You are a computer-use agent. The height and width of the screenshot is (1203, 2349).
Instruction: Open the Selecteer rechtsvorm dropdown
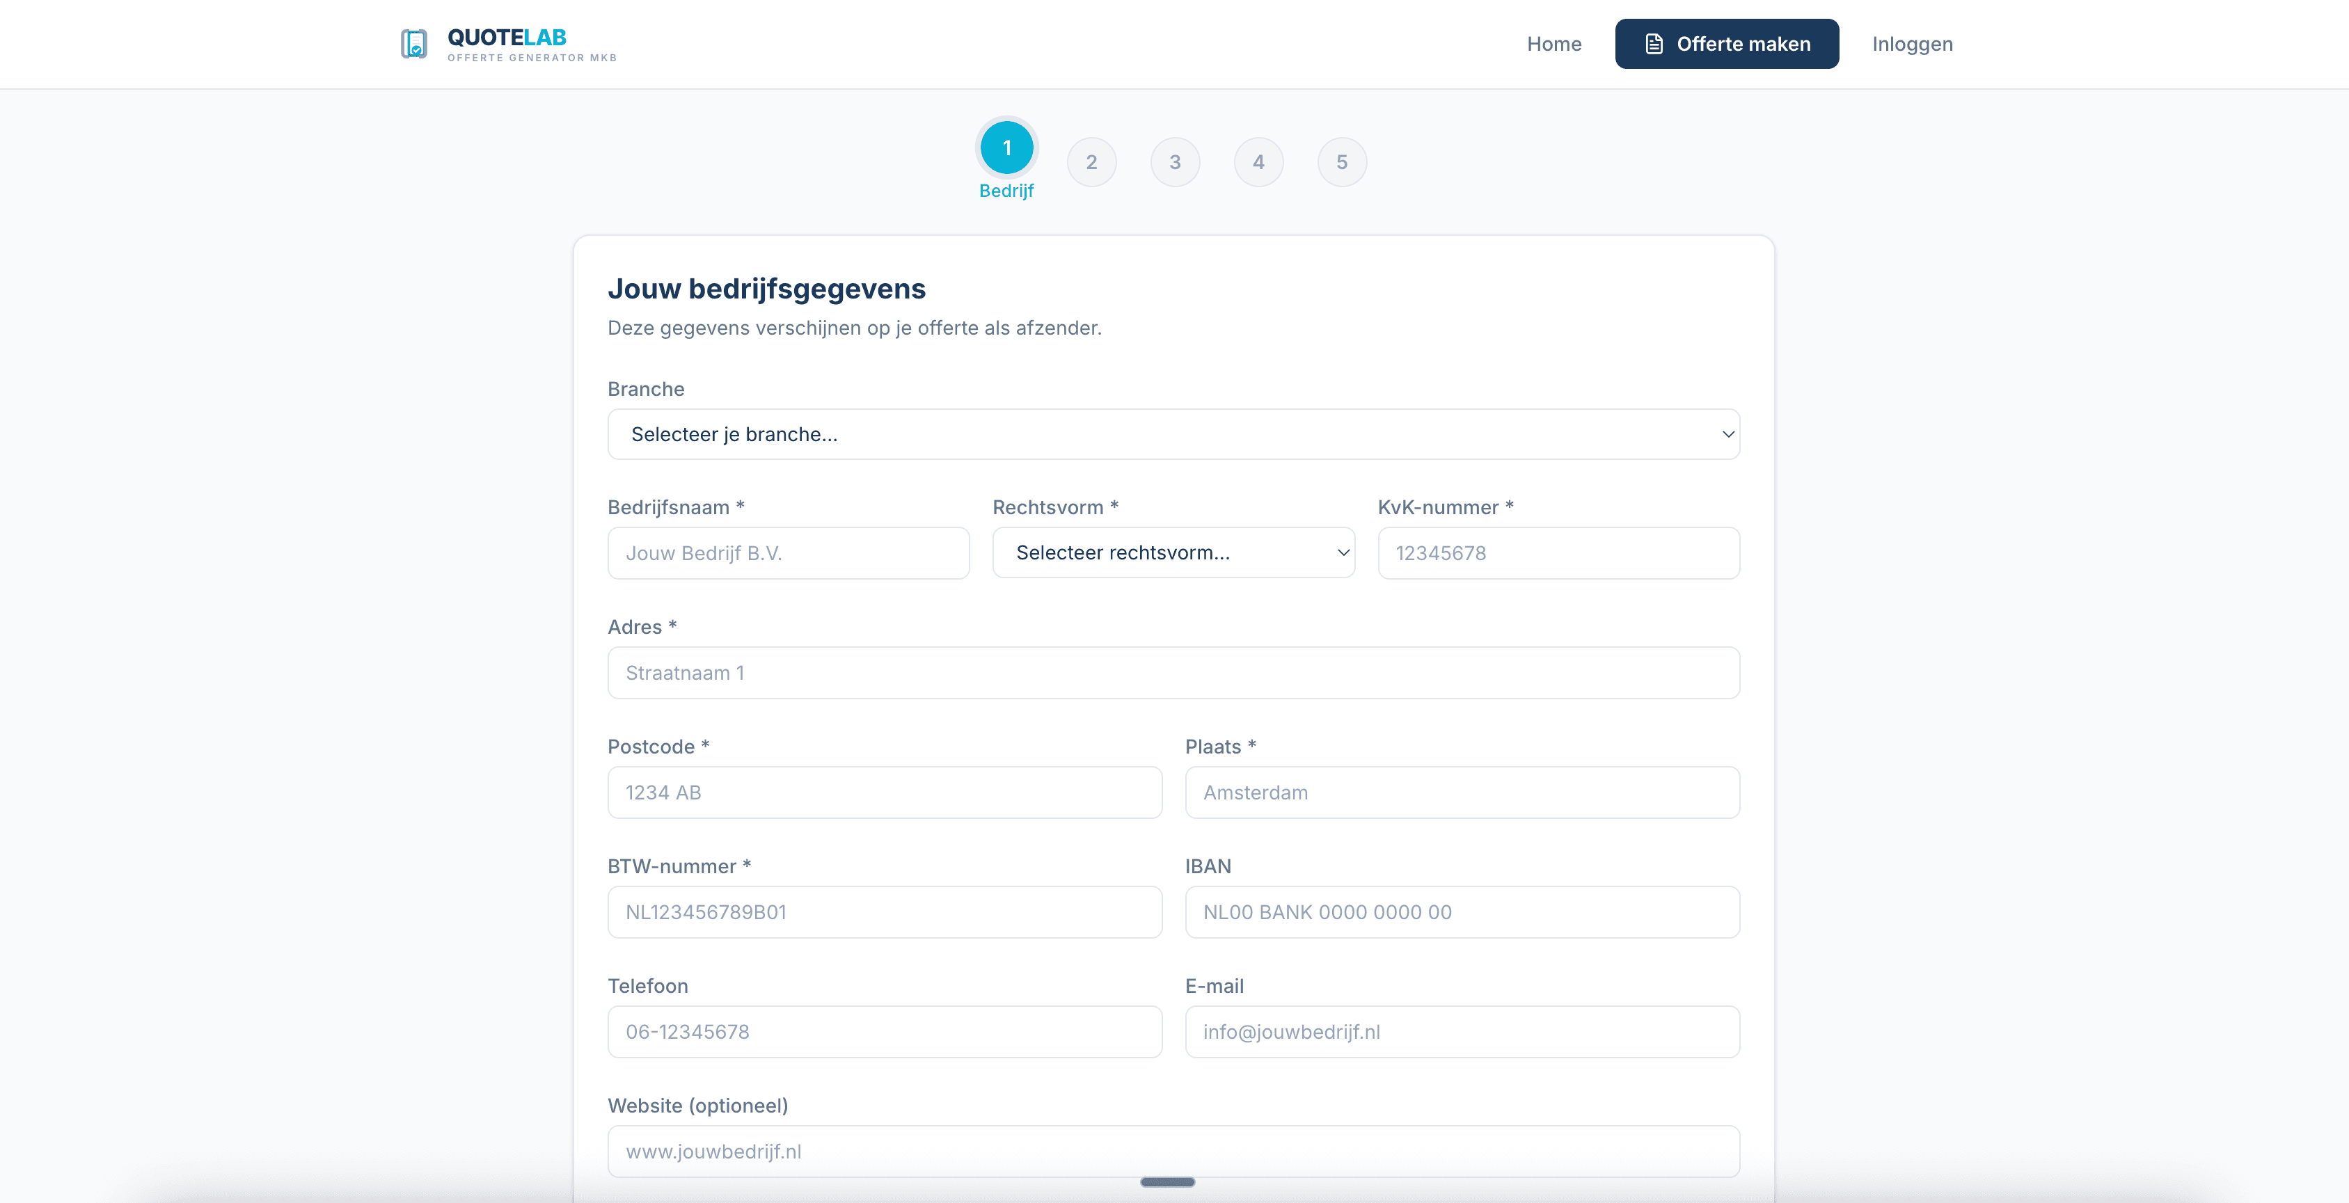[1173, 552]
